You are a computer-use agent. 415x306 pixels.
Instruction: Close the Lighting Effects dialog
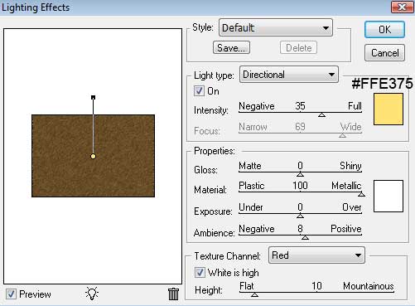click(x=402, y=7)
